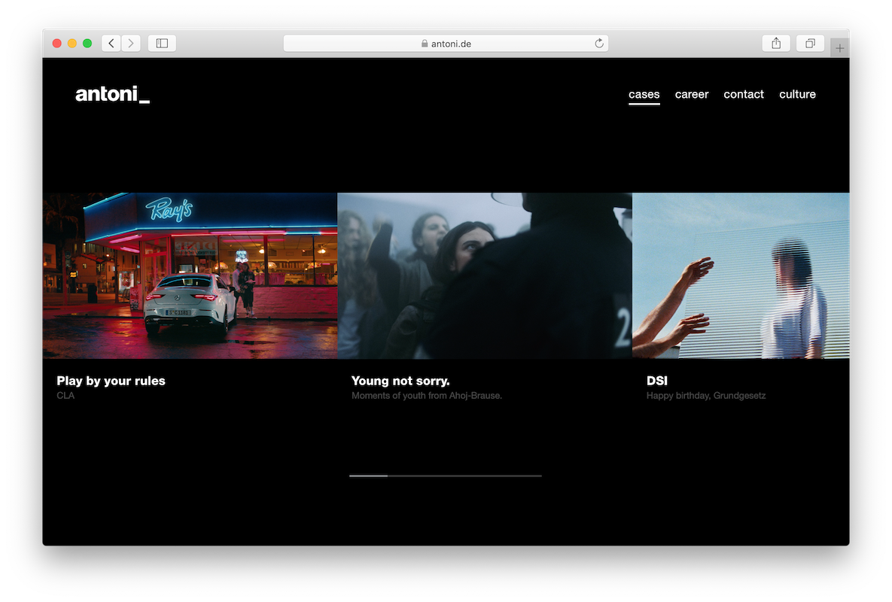
Task: Open the culture navigation item
Action: coord(798,94)
